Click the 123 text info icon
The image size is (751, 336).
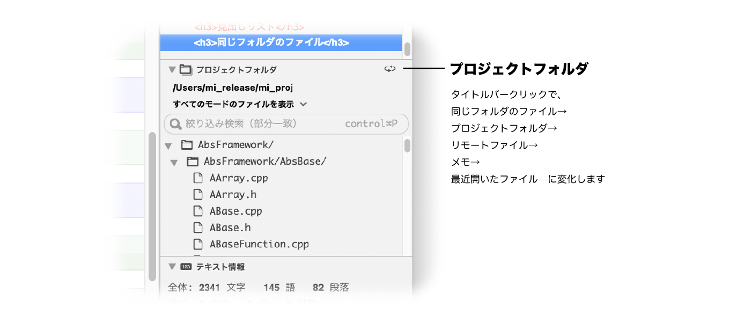[x=186, y=267]
